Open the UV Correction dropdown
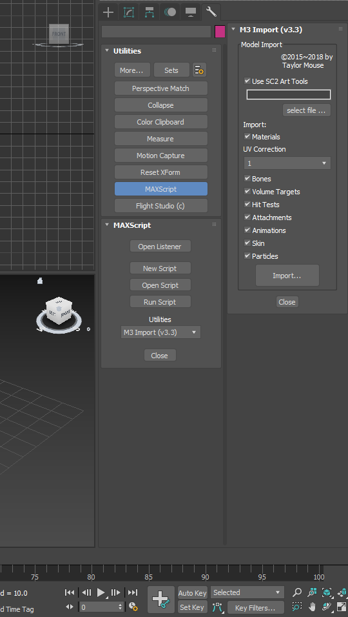The height and width of the screenshot is (617, 348). pyautogui.click(x=287, y=163)
